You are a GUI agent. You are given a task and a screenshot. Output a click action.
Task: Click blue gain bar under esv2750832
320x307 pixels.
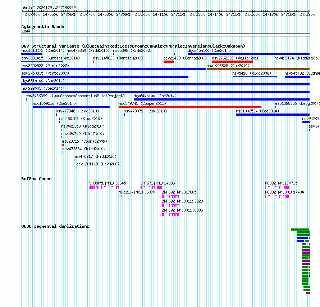114,69
